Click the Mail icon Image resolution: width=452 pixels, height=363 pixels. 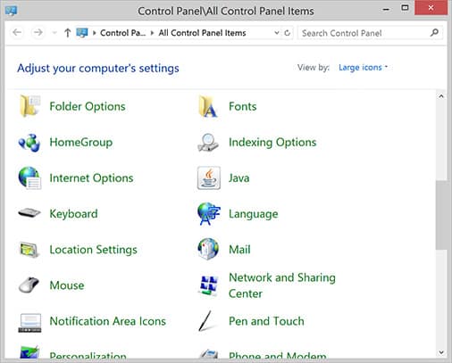pos(208,249)
